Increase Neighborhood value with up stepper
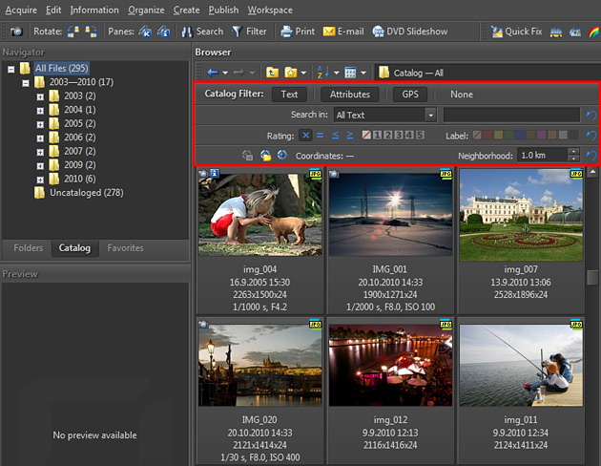The height and width of the screenshot is (466, 601). [x=573, y=152]
